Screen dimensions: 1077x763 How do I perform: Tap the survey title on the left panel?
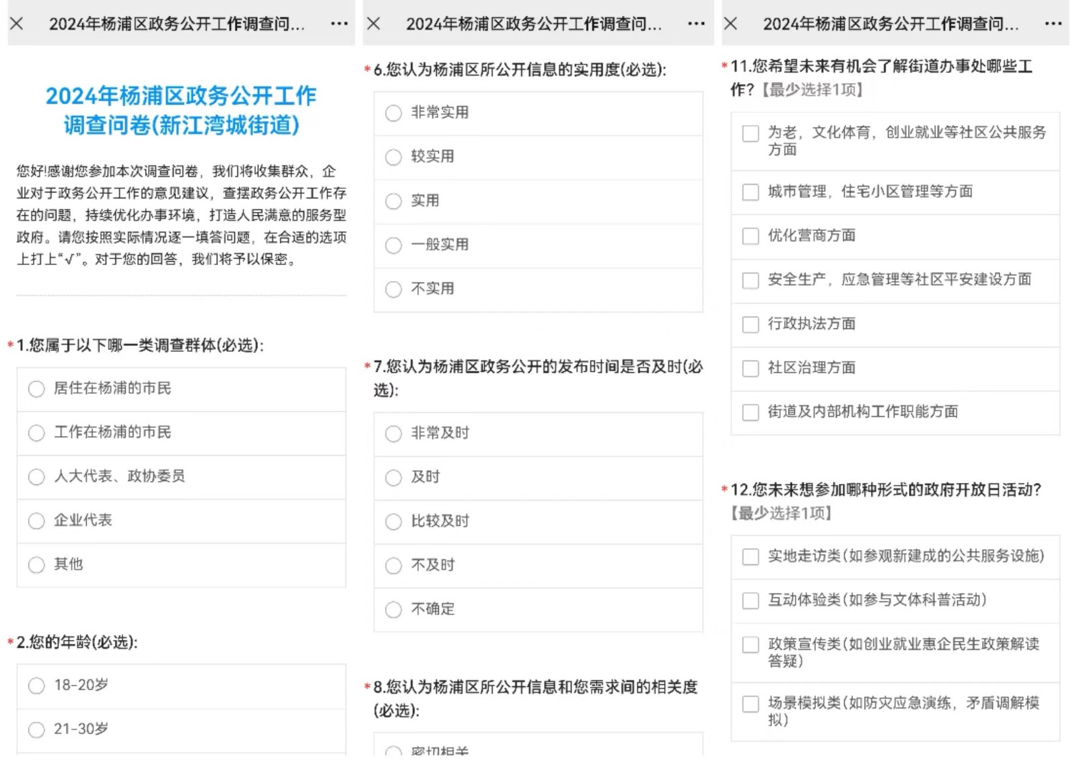pyautogui.click(x=182, y=110)
